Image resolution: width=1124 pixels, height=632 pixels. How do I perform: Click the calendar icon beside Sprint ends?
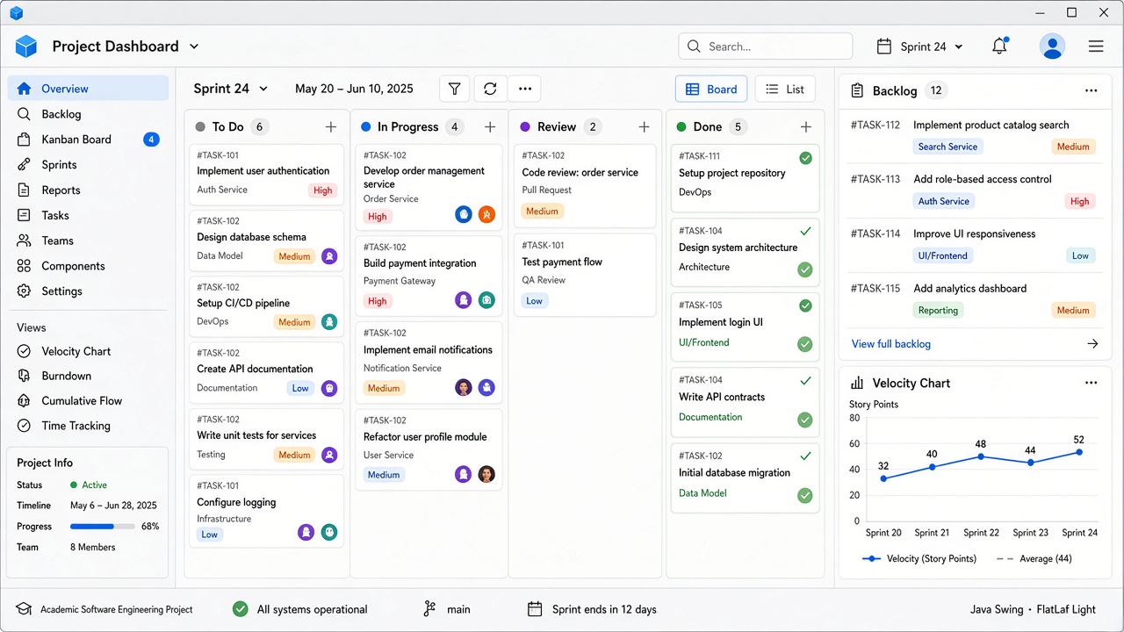pos(534,609)
